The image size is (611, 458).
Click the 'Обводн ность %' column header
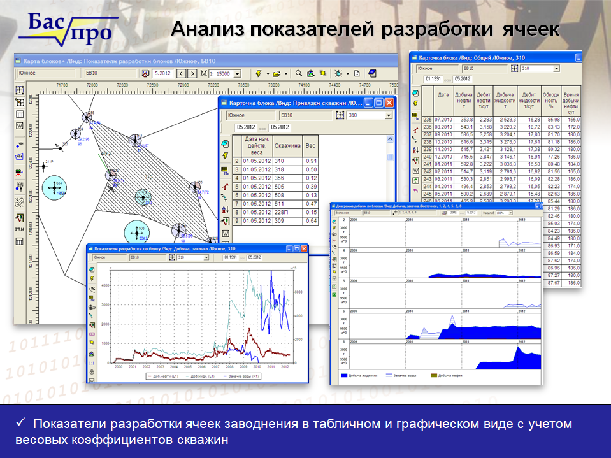[x=551, y=101]
